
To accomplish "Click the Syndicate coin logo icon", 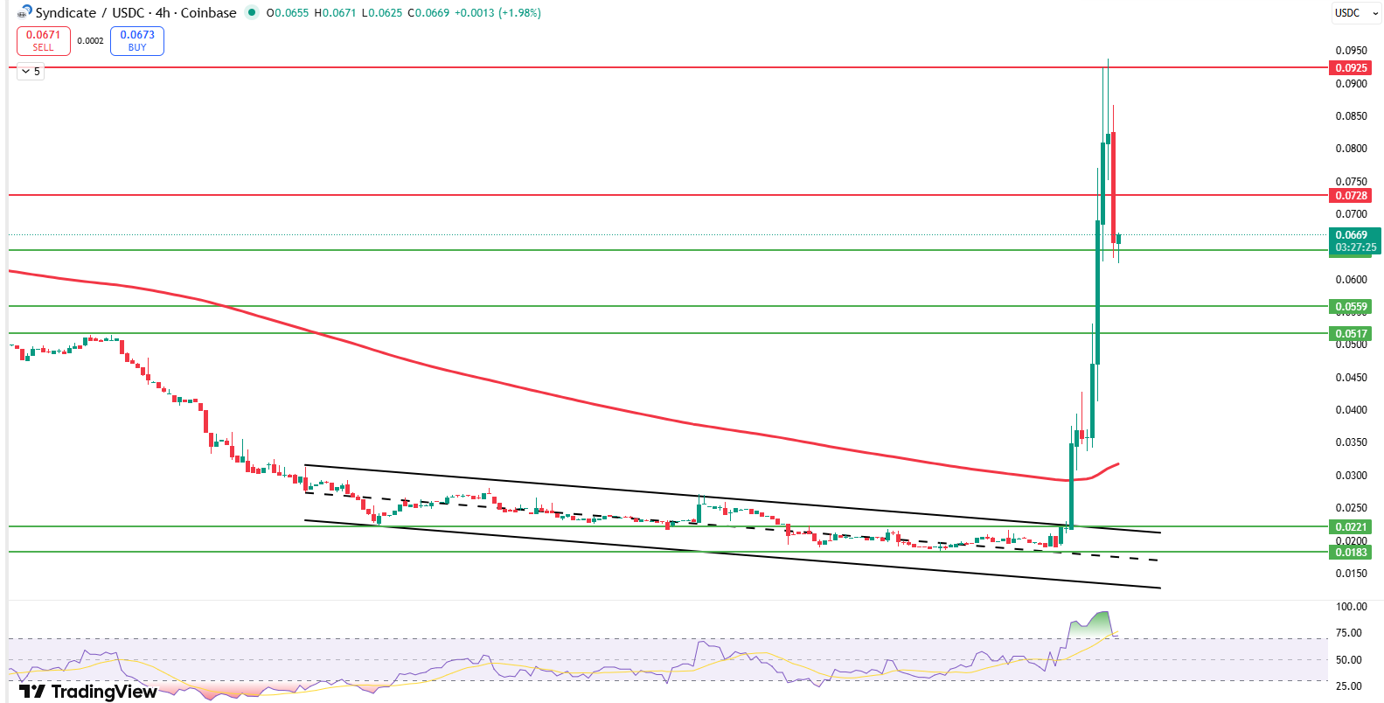I will pos(24,12).
